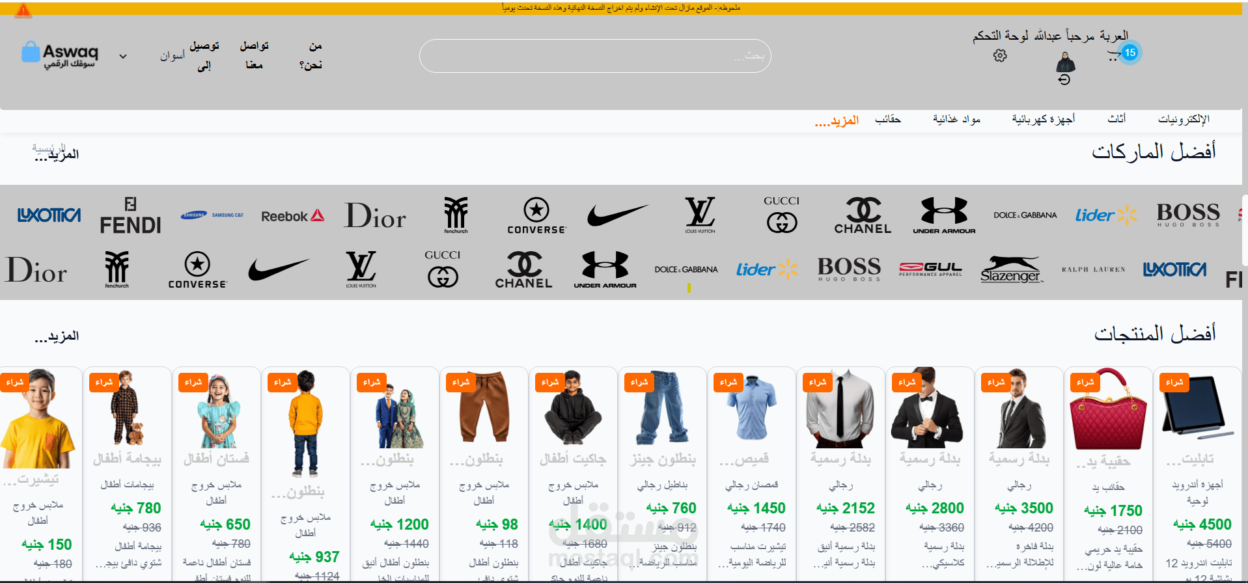1248x583 pixels.
Task: Click the 4500 جنيه tablet price
Action: pyautogui.click(x=1202, y=524)
